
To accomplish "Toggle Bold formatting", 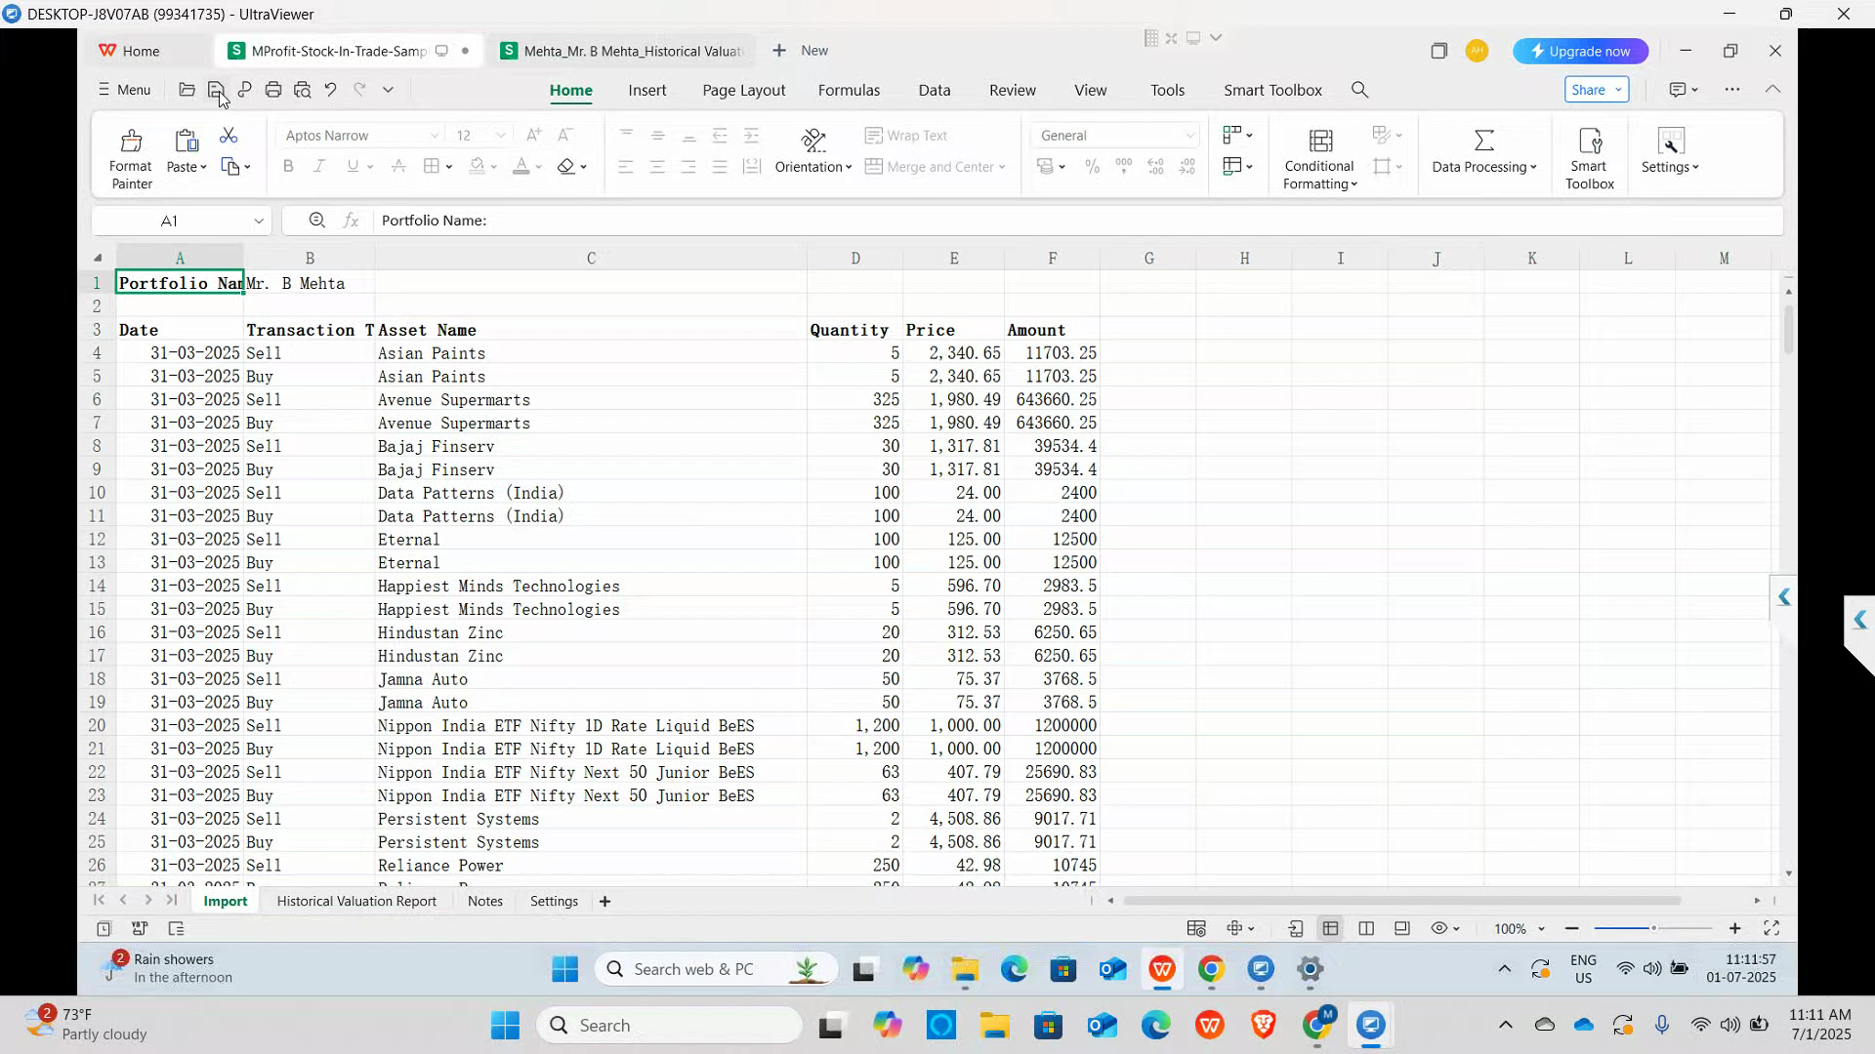I will click(x=288, y=167).
